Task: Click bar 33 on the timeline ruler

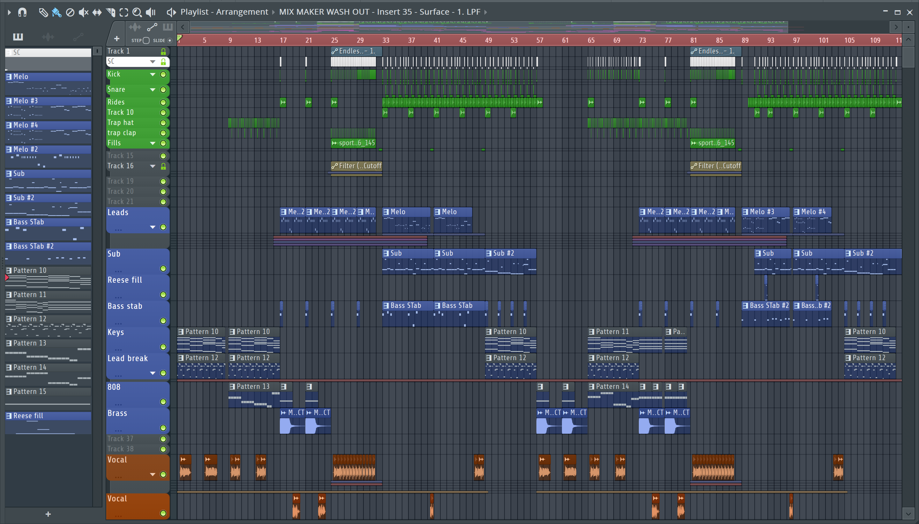Action: 386,40
